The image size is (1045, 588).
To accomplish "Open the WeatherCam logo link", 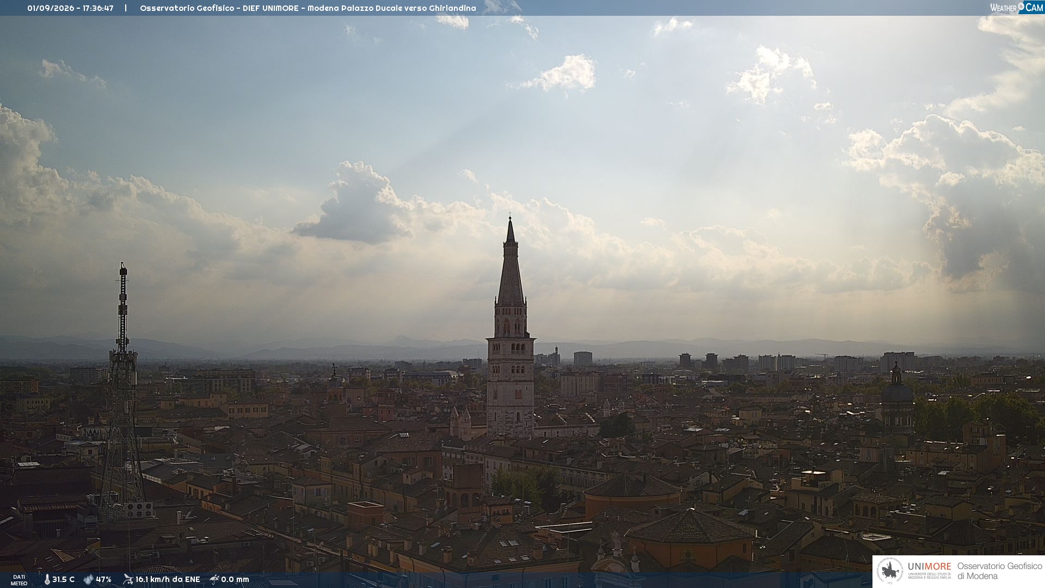I will coord(1017,7).
